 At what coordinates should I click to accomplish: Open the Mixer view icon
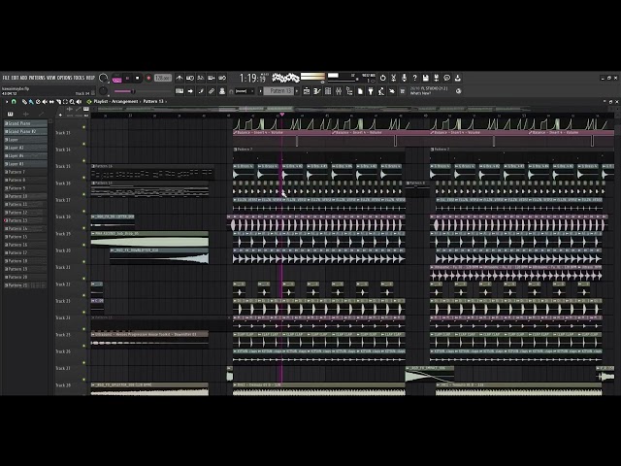(339, 91)
